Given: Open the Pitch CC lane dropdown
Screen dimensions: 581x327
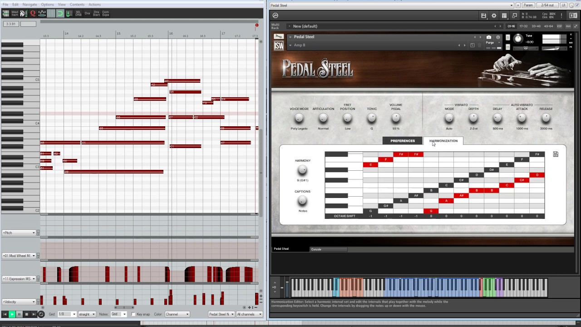Looking at the screenshot, I should click(19, 233).
